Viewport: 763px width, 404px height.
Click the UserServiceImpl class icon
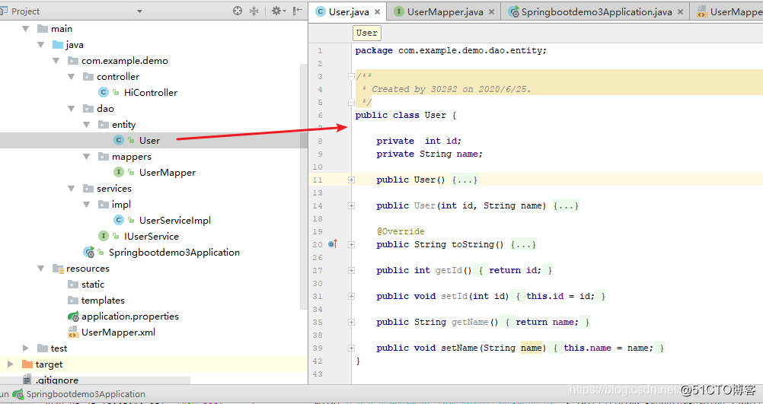tap(118, 221)
